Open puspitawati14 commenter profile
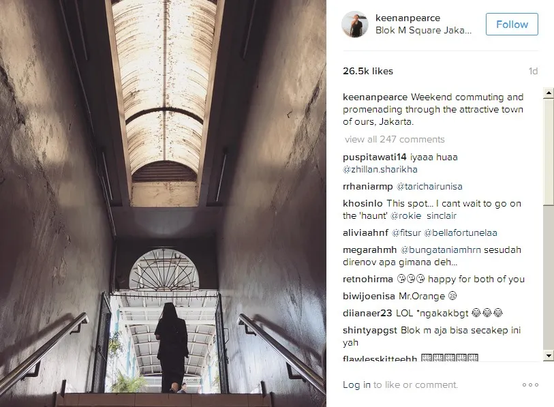 (x=375, y=157)
